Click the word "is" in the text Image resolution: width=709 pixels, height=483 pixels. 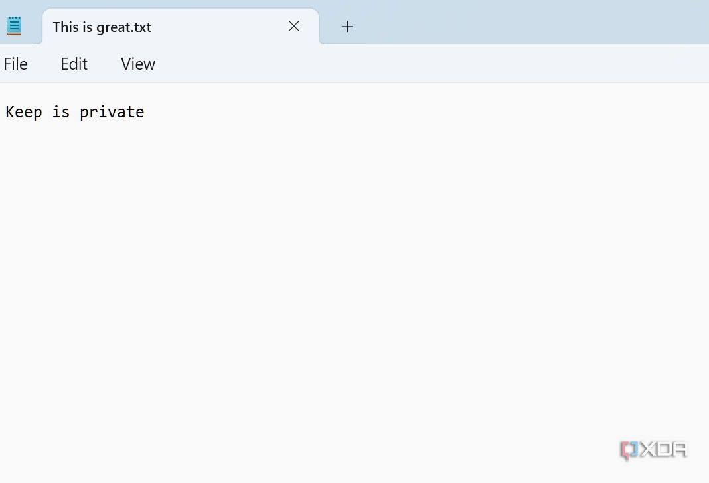(60, 112)
